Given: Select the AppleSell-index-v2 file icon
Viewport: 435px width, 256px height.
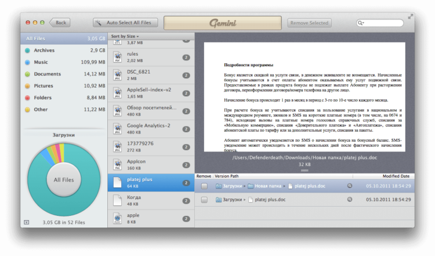Looking at the screenshot, I should (x=118, y=93).
